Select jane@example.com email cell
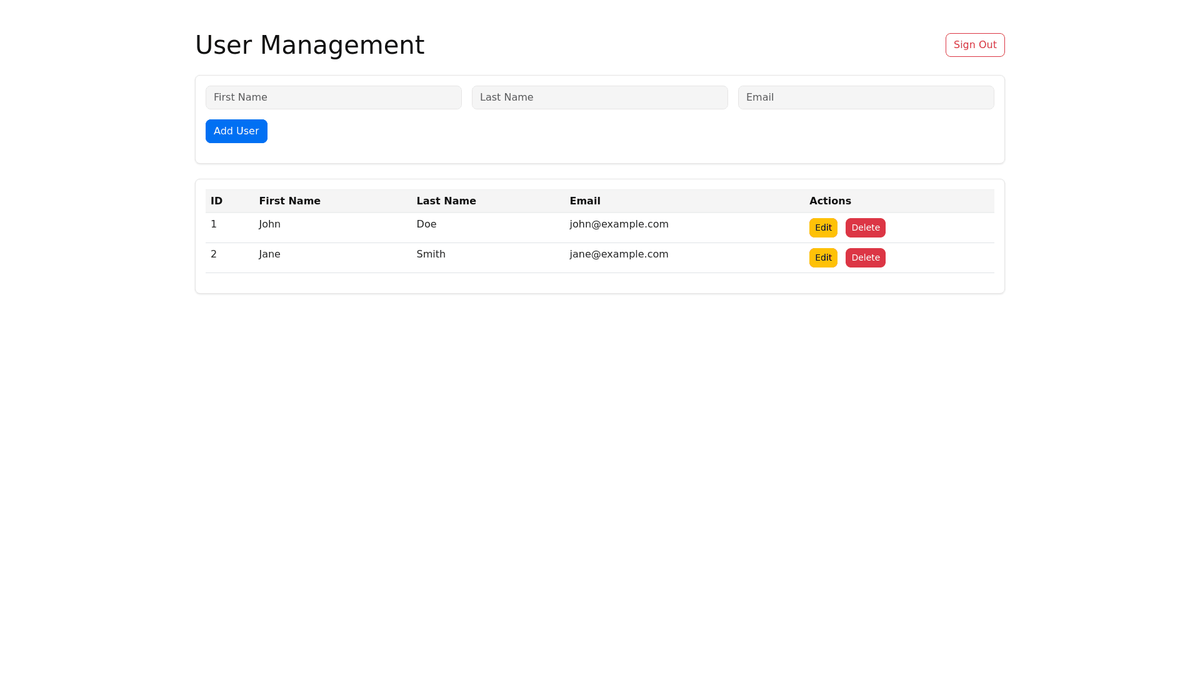 (x=619, y=254)
